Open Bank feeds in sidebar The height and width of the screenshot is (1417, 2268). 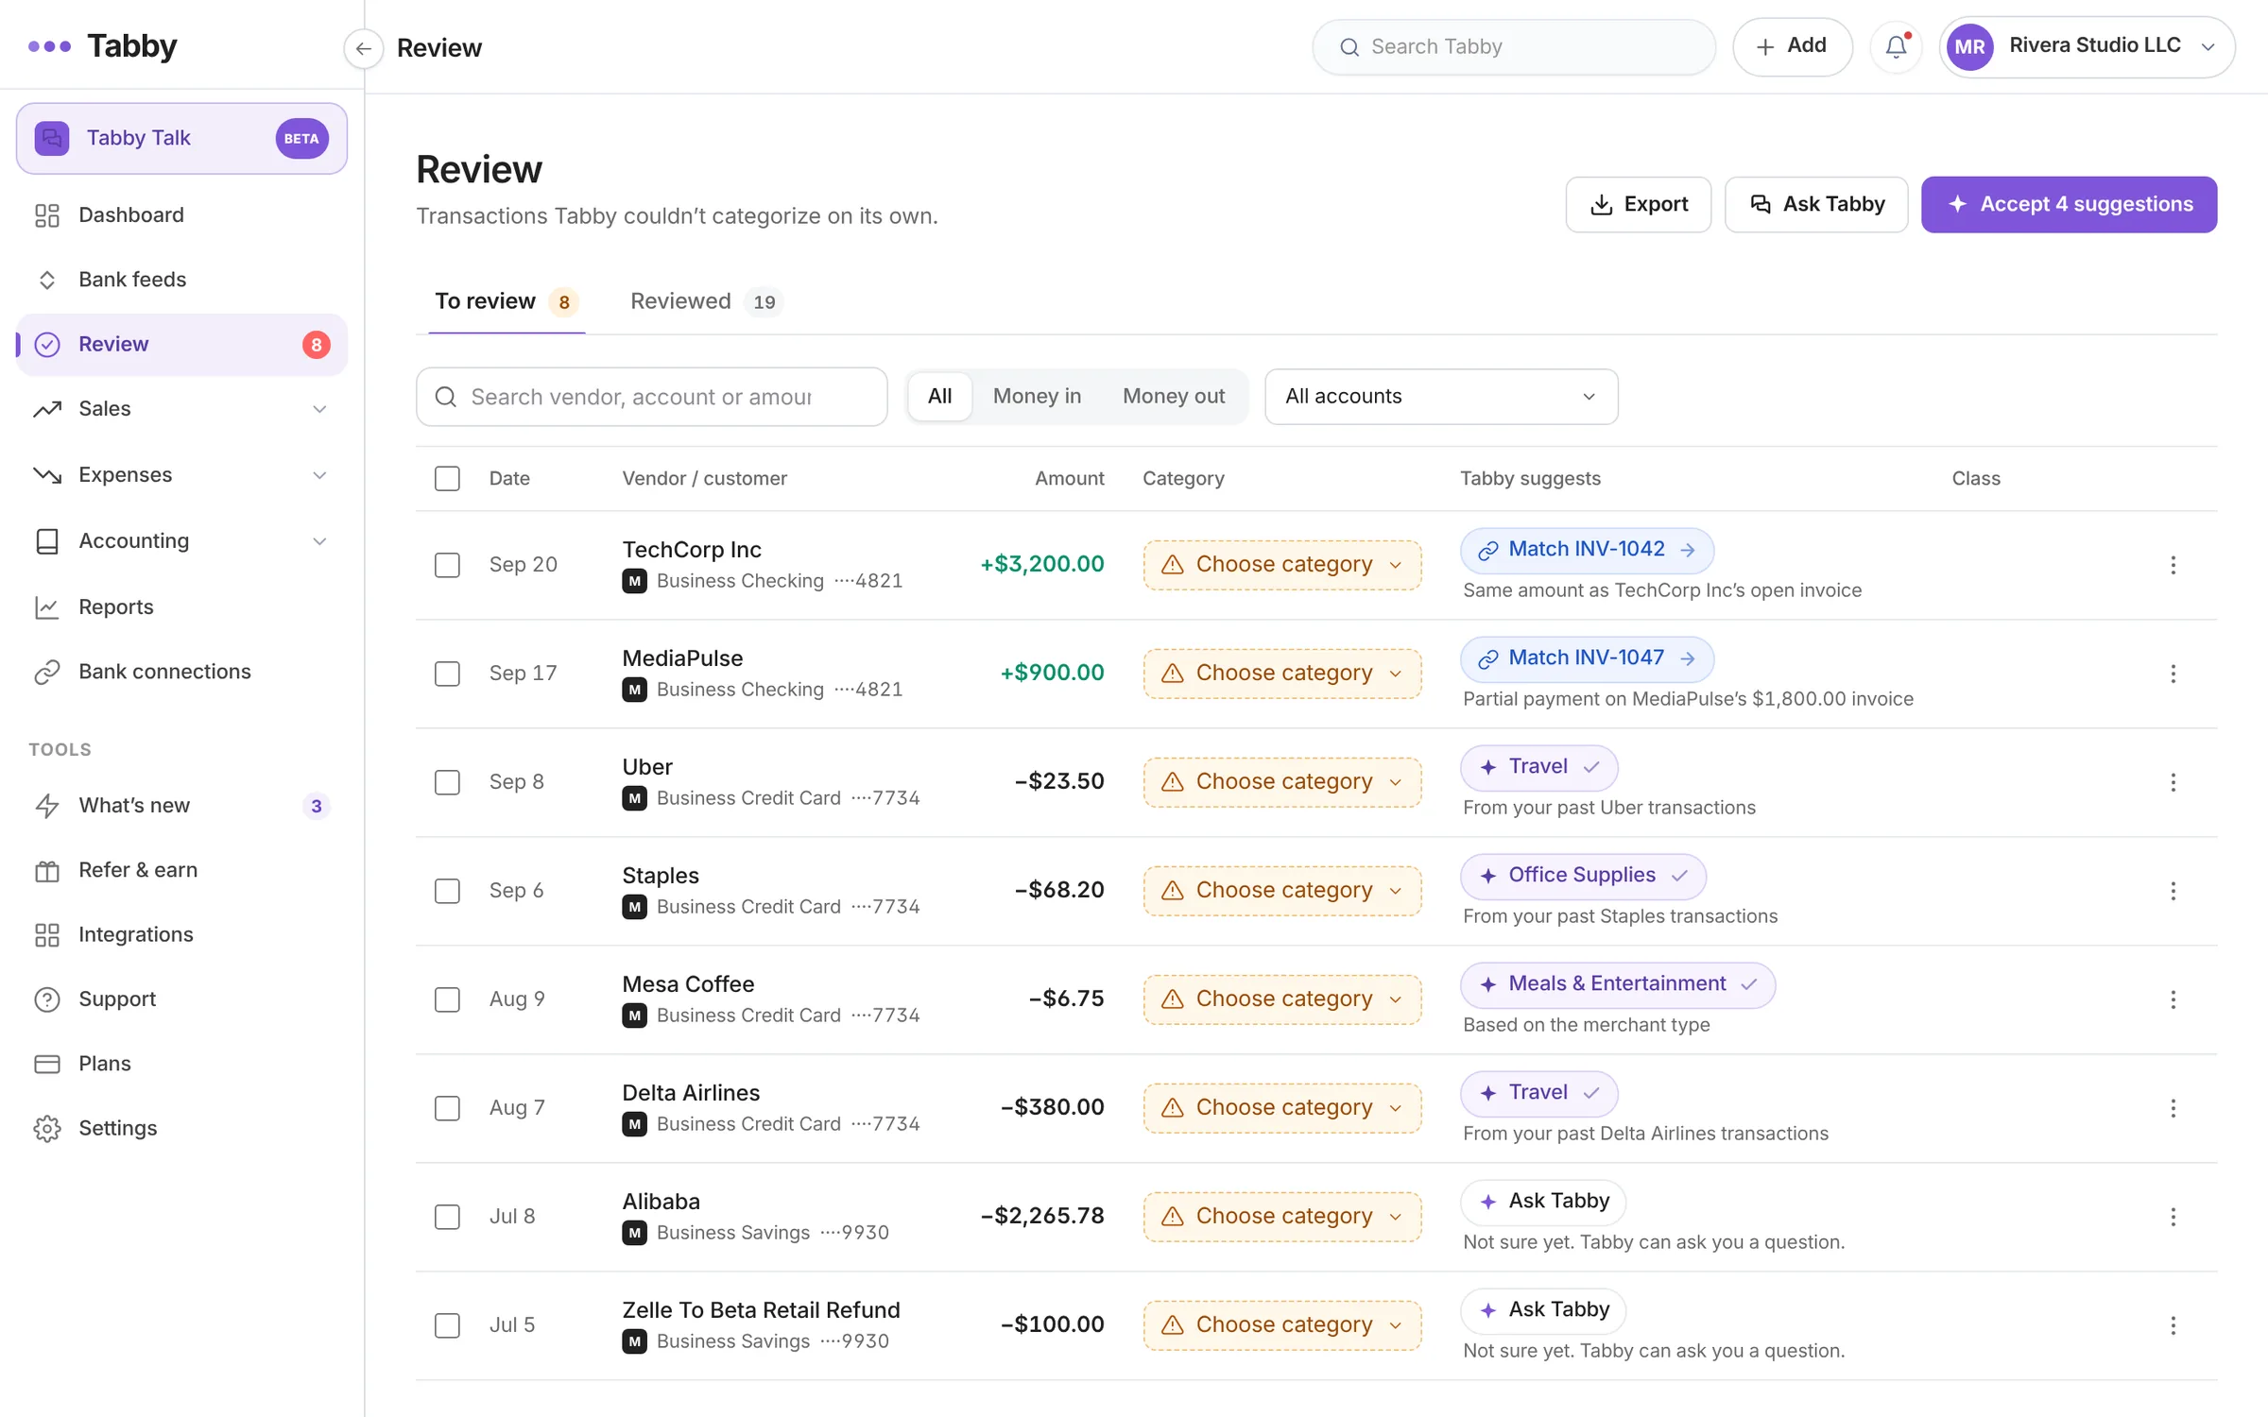coord(181,280)
